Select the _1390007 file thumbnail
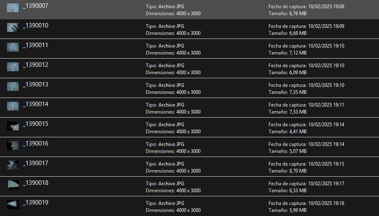This screenshot has width=379, height=216. [x=13, y=8]
